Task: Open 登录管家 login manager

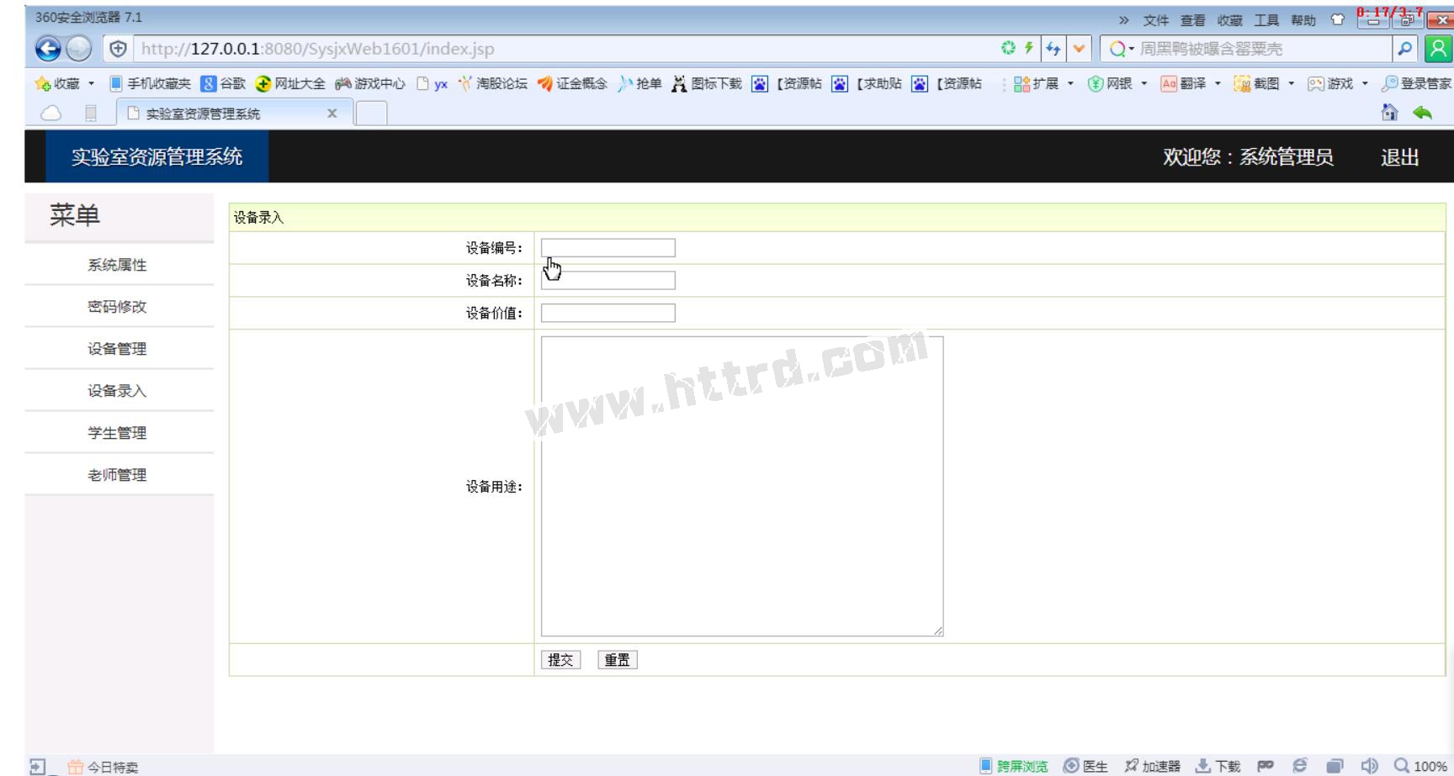Action: click(x=1417, y=83)
